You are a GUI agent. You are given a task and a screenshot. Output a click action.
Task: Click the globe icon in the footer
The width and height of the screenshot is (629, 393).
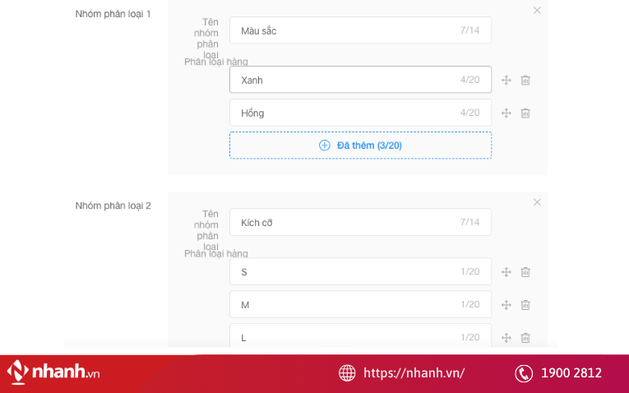click(347, 373)
